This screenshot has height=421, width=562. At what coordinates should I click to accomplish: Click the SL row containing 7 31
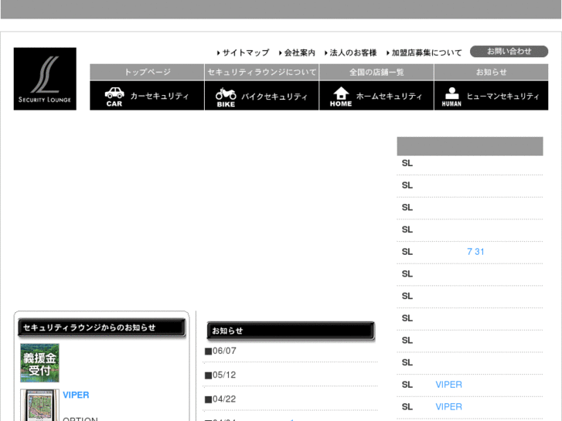point(470,252)
